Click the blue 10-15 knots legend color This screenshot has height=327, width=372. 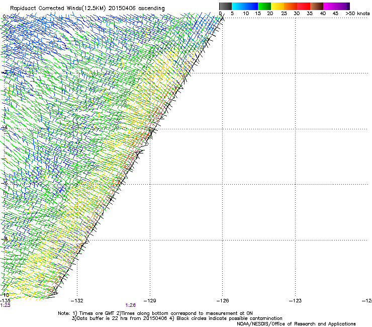click(x=251, y=6)
